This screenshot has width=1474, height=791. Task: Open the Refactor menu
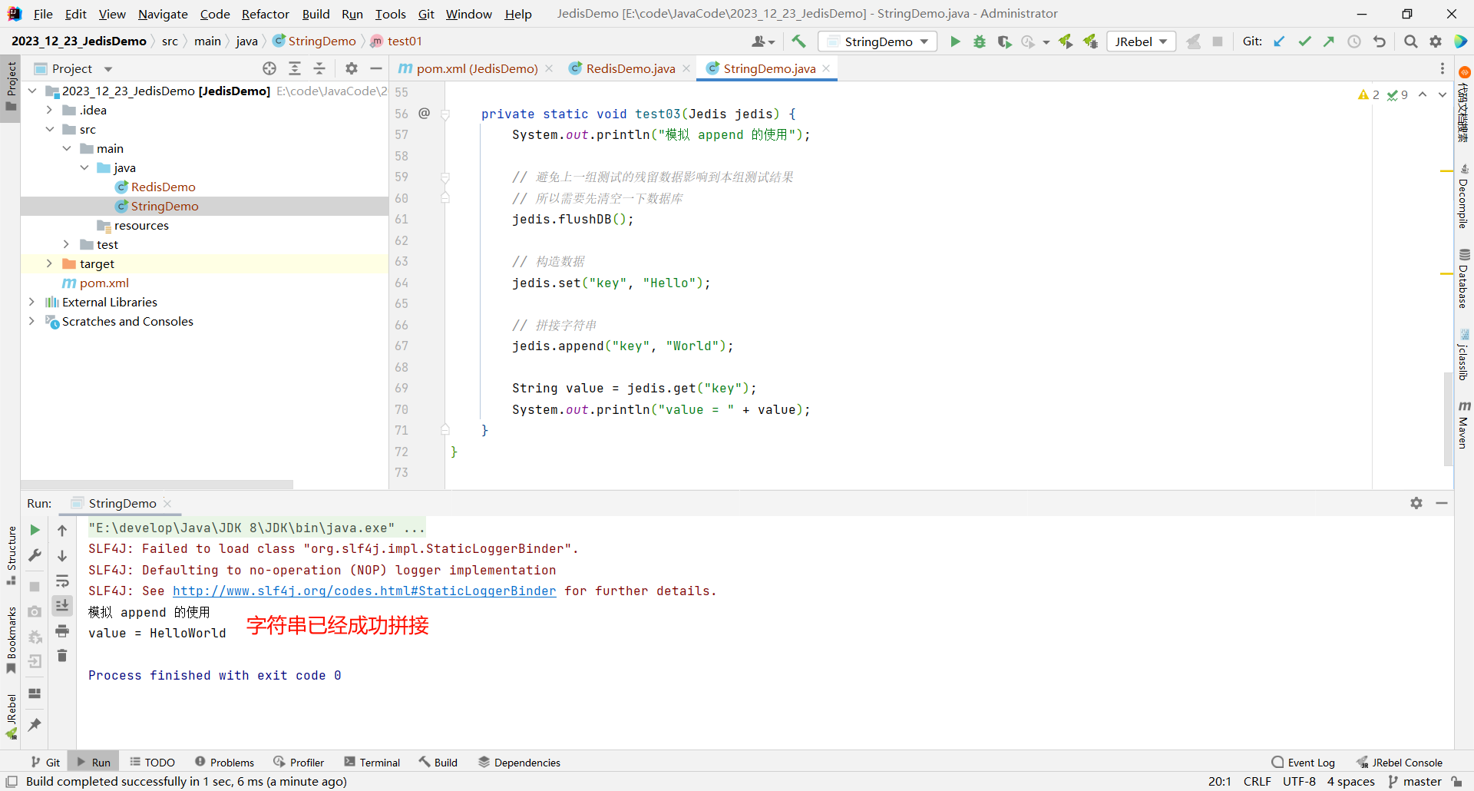pos(265,14)
